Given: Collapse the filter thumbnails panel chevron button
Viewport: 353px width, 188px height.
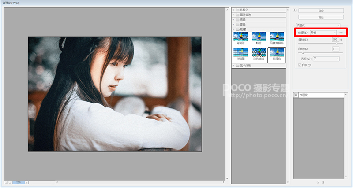Looking at the screenshot, I should [295, 11].
